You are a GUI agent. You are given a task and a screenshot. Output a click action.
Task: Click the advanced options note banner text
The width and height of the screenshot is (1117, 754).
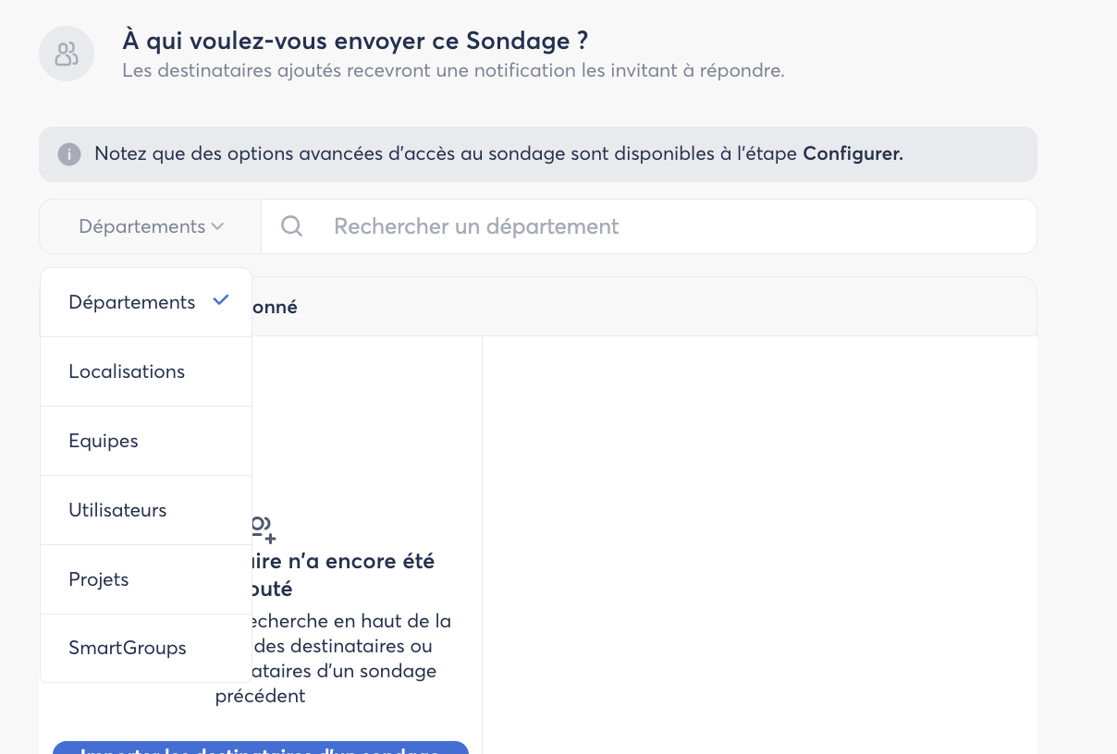(444, 154)
